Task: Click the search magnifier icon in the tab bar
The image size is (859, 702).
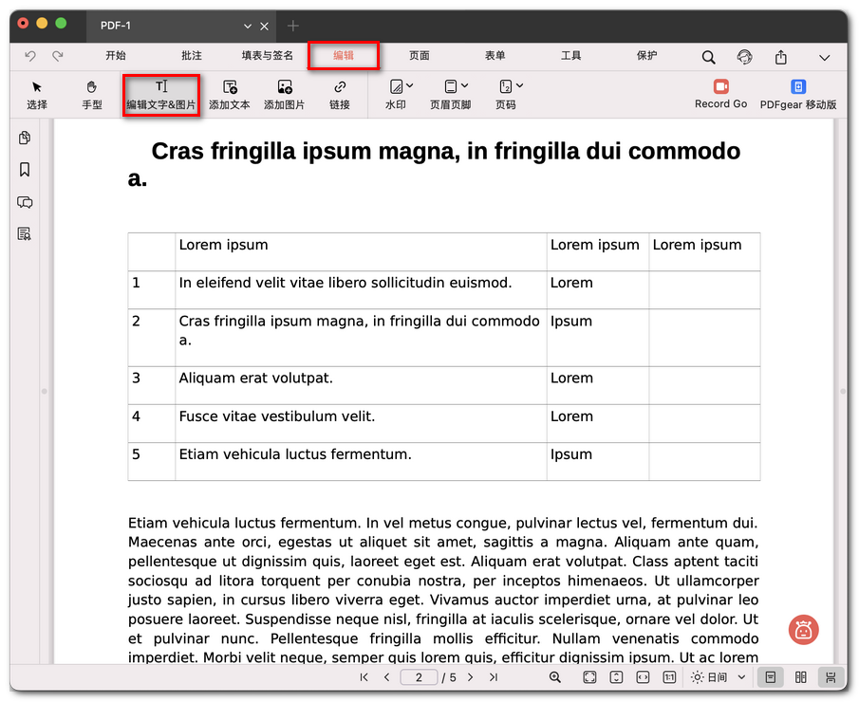Action: 709,57
